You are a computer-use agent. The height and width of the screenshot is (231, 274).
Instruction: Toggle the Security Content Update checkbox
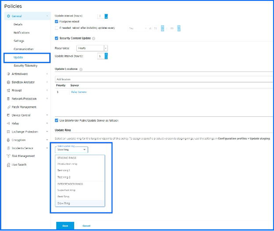coord(57,38)
